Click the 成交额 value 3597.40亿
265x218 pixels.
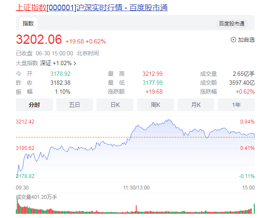coord(243,83)
